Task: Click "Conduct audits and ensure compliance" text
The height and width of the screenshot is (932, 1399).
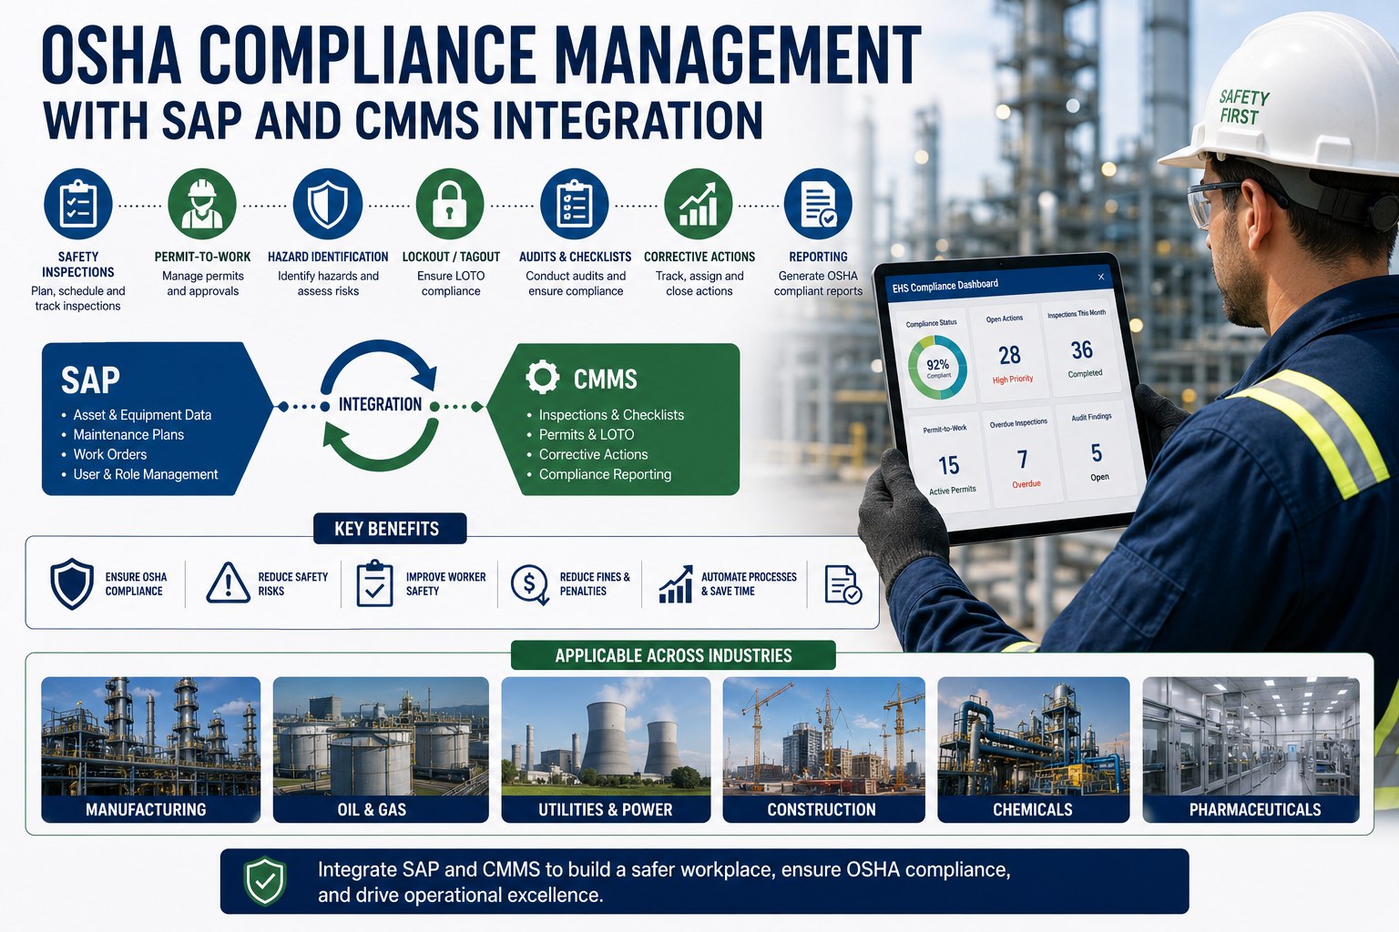Action: pyautogui.click(x=576, y=283)
